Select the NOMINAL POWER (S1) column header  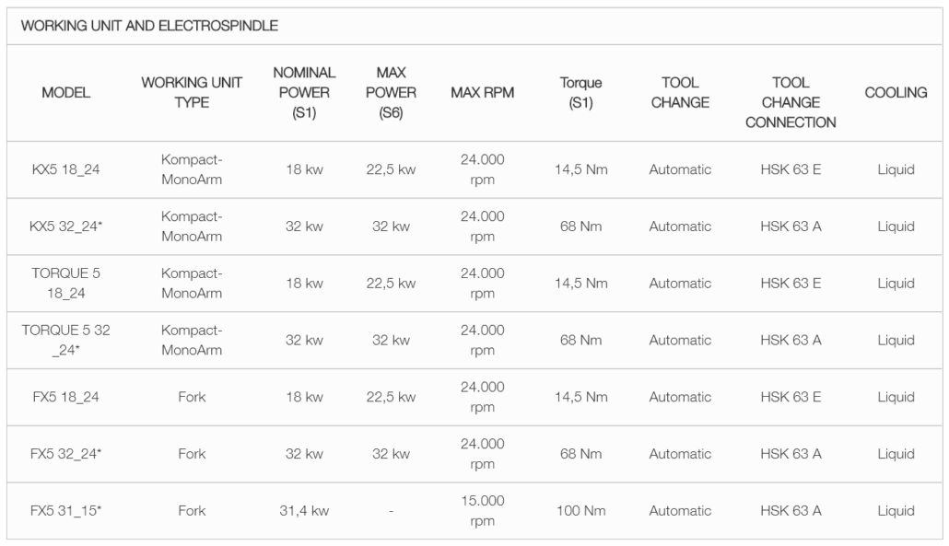pyautogui.click(x=304, y=92)
